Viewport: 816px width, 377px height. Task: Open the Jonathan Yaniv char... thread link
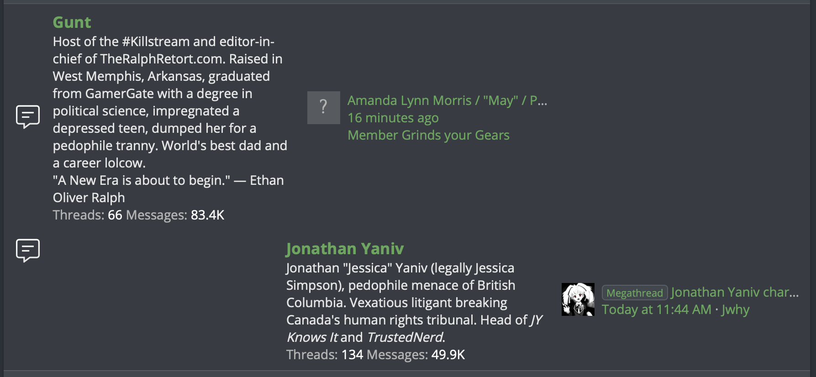[735, 292]
